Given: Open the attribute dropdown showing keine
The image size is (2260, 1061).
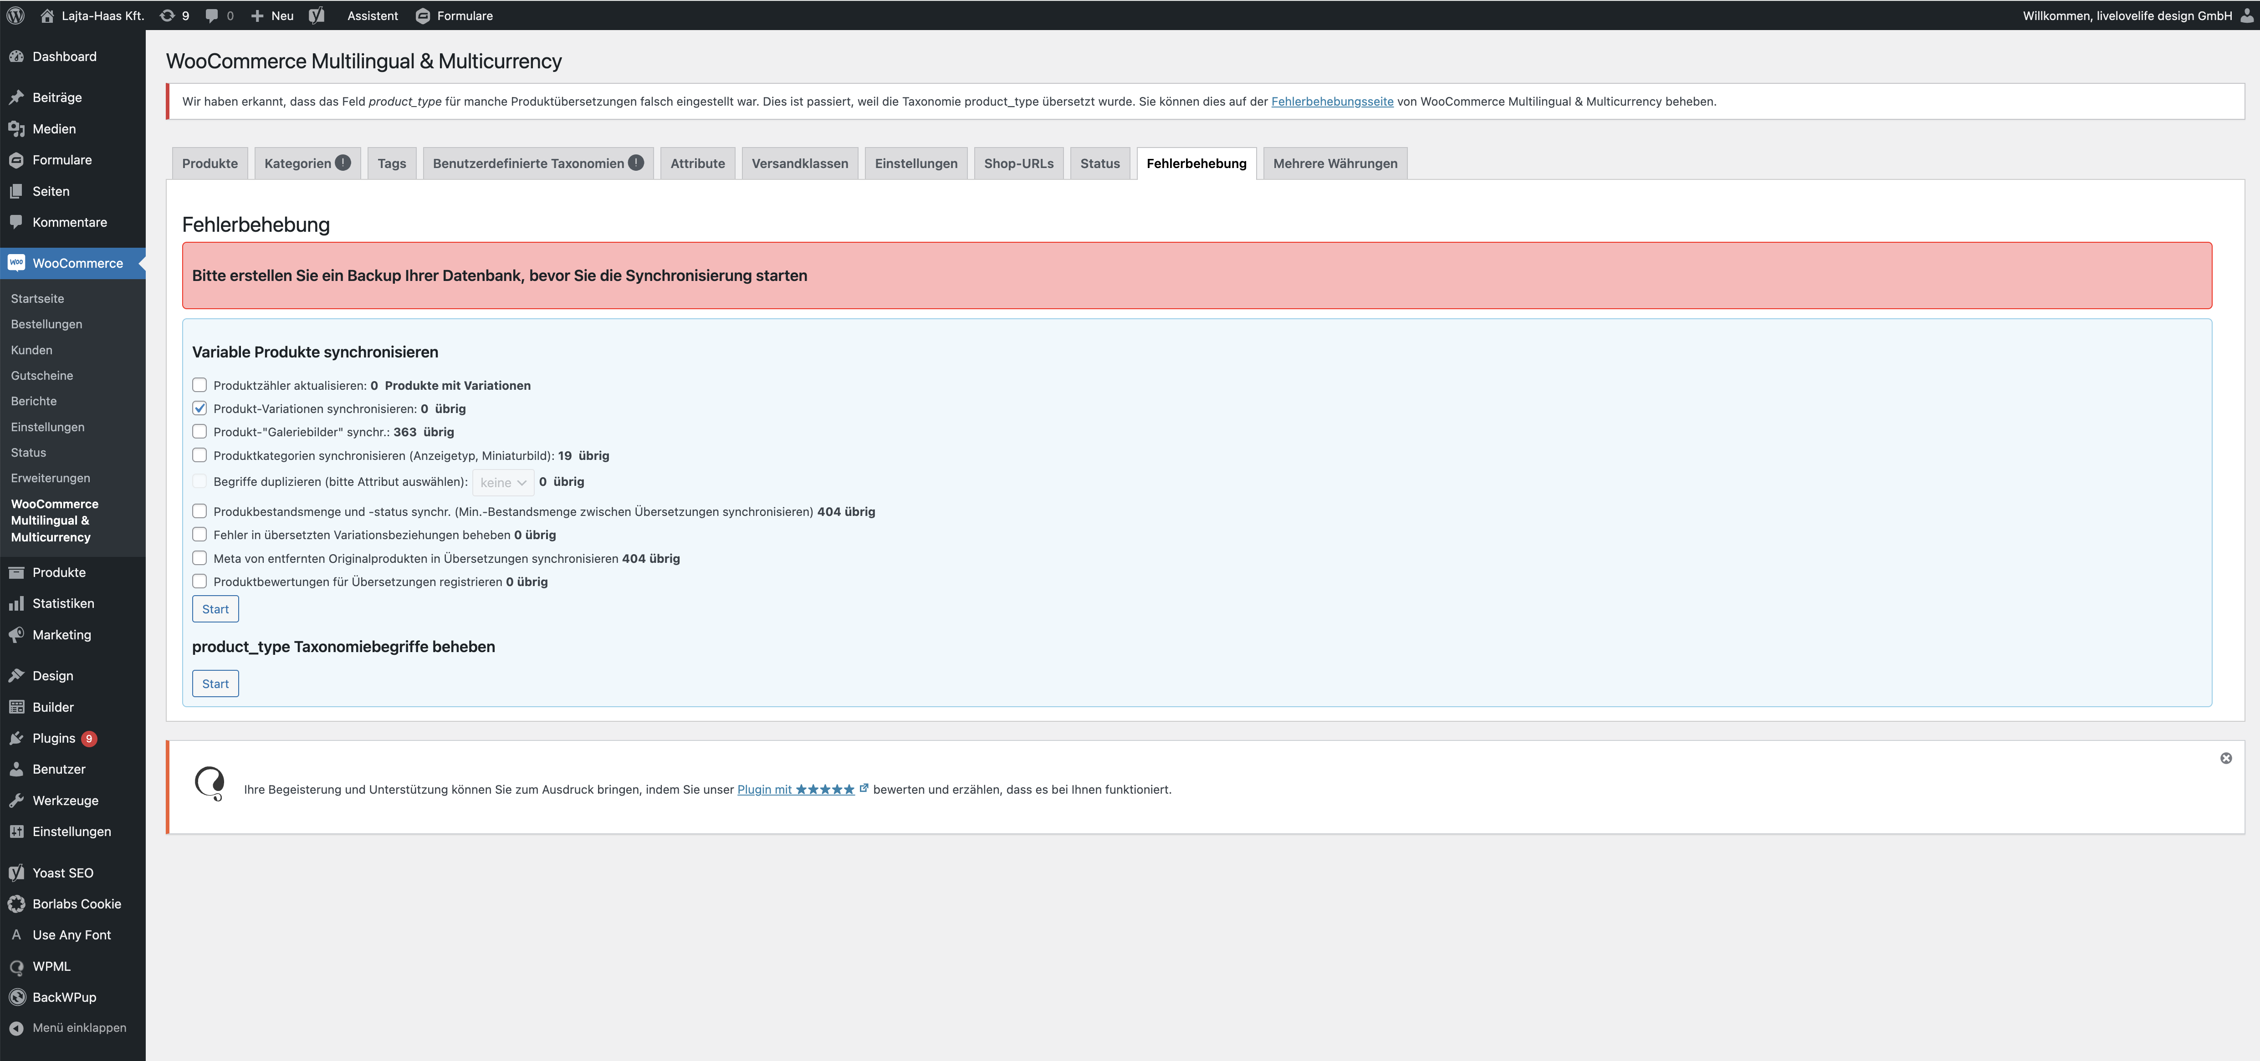Looking at the screenshot, I should click(x=503, y=482).
